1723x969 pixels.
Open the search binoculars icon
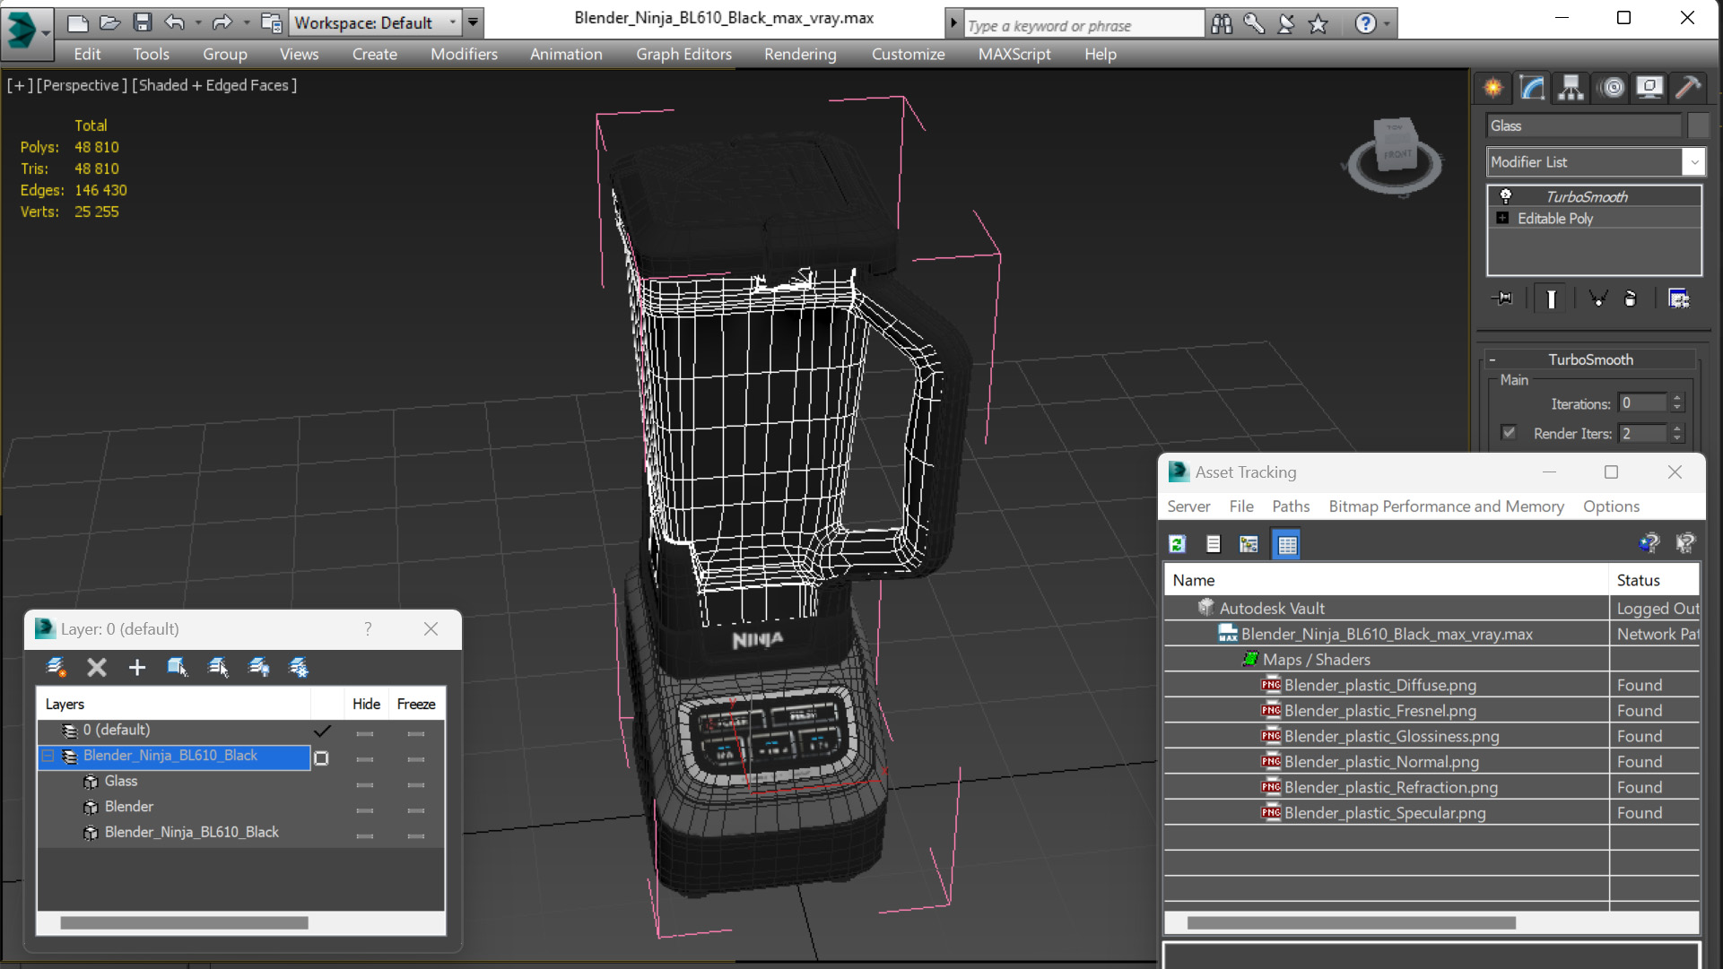[1222, 24]
